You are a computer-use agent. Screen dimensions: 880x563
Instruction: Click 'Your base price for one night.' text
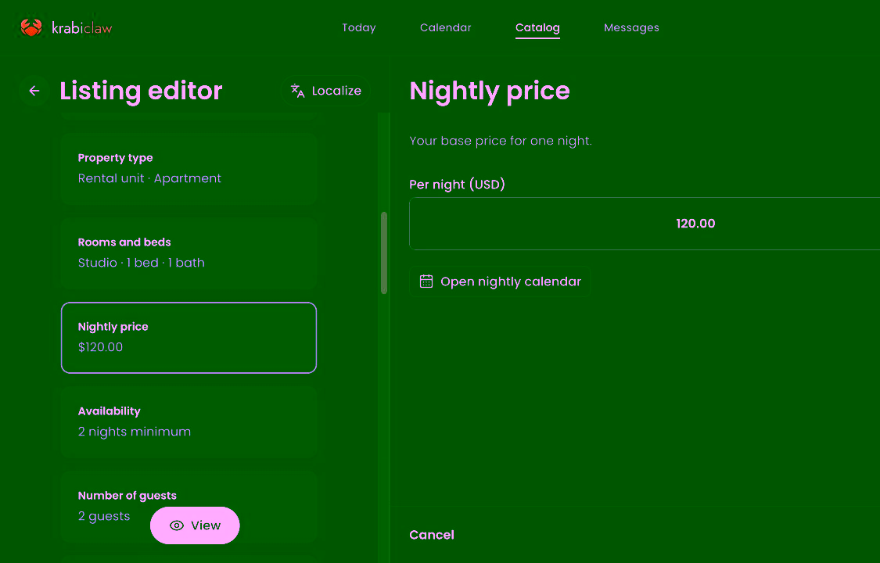(x=501, y=141)
